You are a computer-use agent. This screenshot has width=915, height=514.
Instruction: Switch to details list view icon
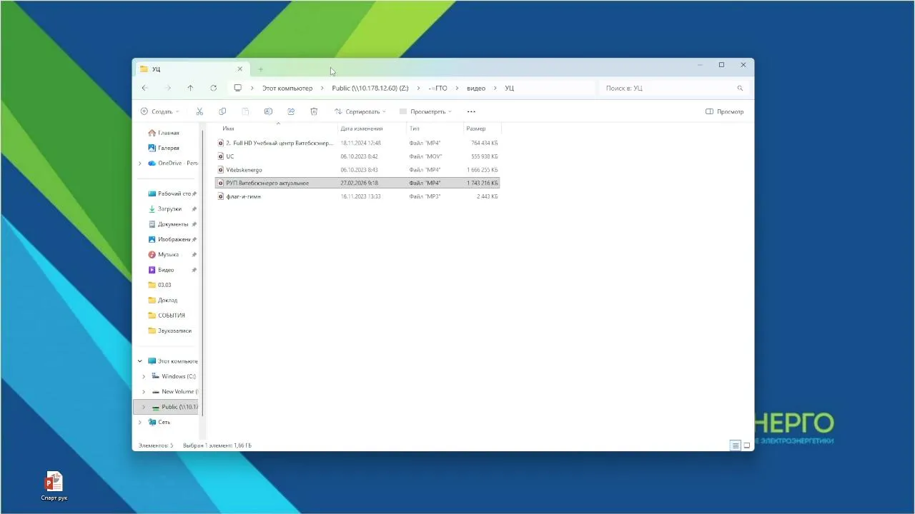click(735, 445)
